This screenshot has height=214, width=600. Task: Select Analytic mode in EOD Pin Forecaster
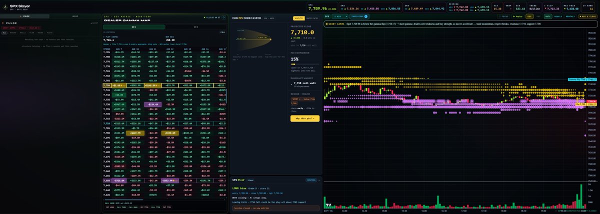tap(298, 18)
